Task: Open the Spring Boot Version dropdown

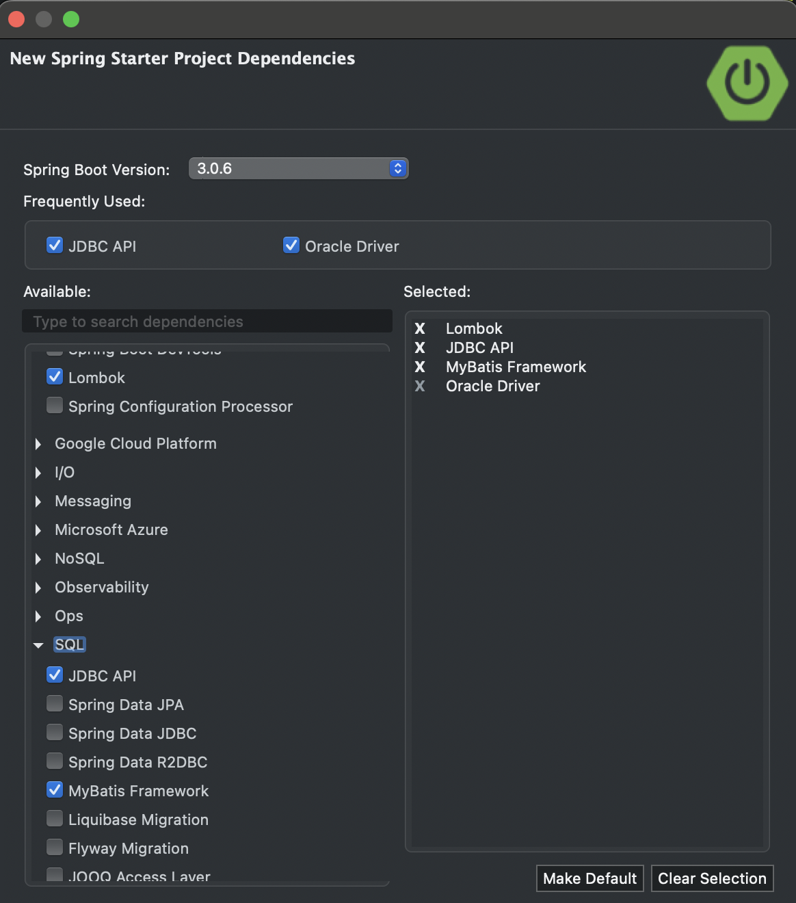Action: pos(298,168)
